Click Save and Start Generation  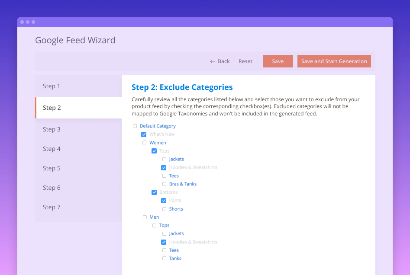334,61
